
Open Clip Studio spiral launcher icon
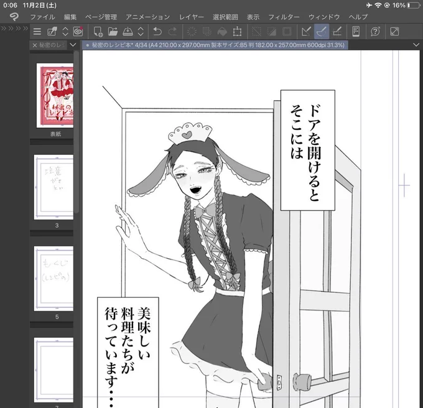[x=78, y=32]
